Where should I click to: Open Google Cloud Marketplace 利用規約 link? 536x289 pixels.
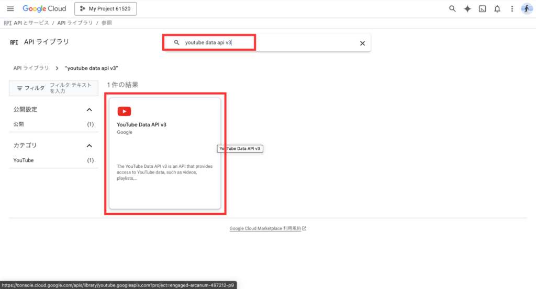click(x=267, y=228)
